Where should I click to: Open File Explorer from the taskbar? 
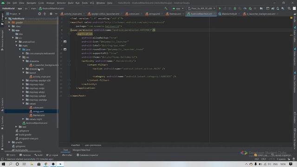point(32,164)
